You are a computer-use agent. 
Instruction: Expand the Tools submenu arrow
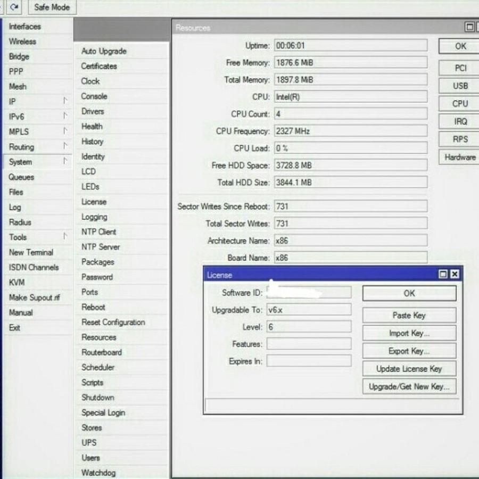tap(65, 236)
